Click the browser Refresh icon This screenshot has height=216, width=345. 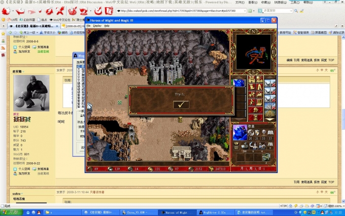pyautogui.click(x=49, y=10)
